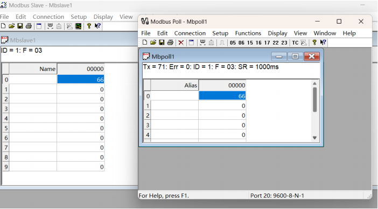The width and height of the screenshot is (378, 209).
Task: Open read/write definition icon in Modbus Poll
Action: point(191,42)
